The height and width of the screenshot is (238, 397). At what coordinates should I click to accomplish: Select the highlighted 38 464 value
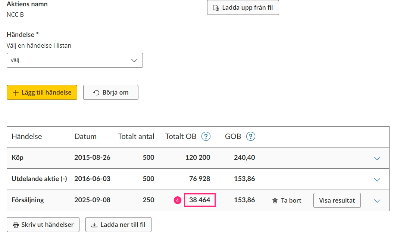pos(200,200)
